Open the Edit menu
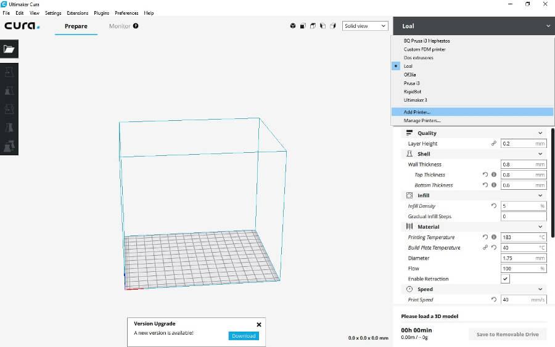The width and height of the screenshot is (555, 347). (20, 13)
